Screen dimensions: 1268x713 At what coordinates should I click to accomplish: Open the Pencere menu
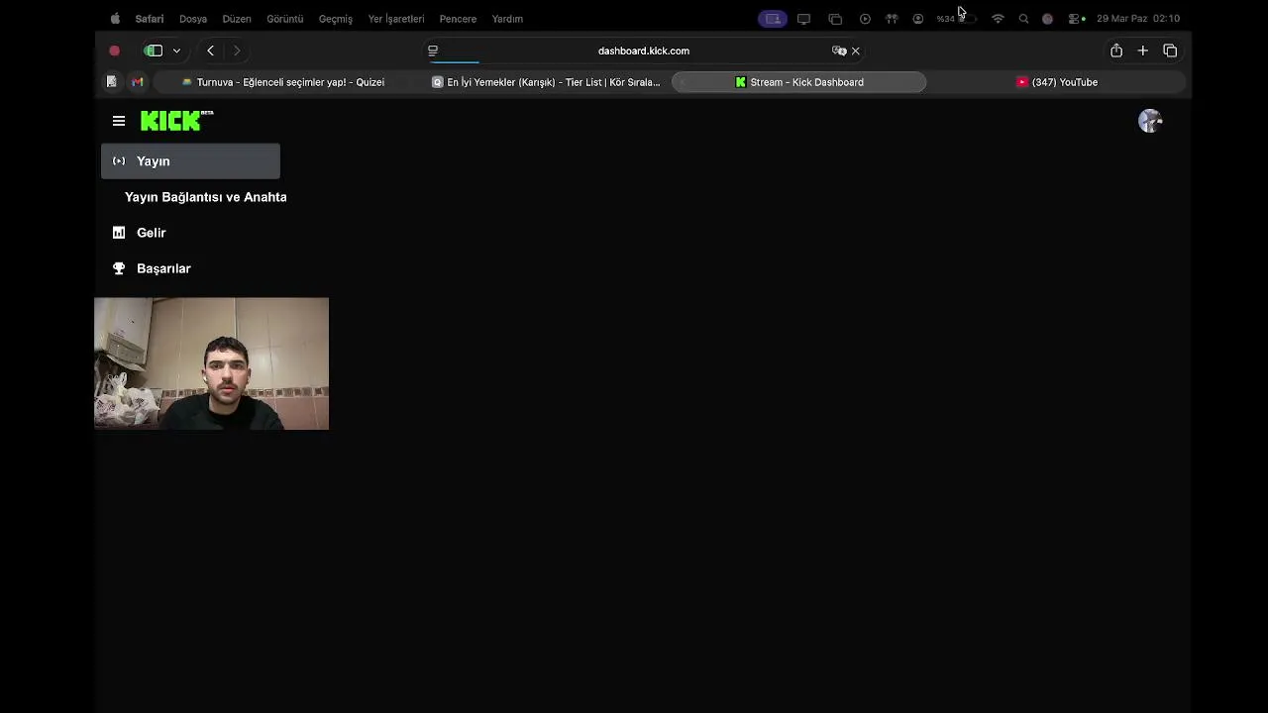(x=458, y=19)
